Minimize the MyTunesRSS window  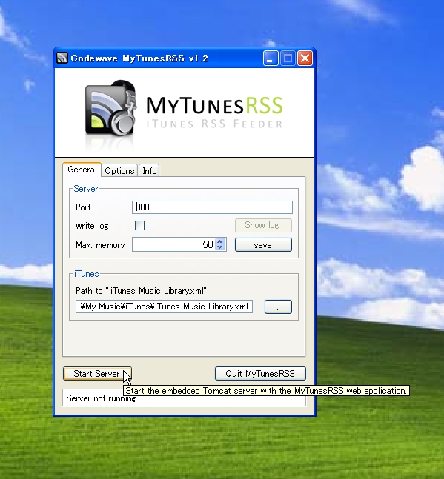point(271,58)
